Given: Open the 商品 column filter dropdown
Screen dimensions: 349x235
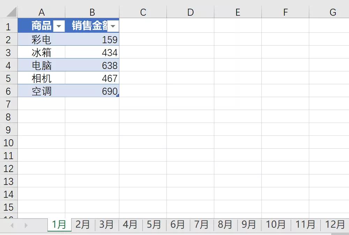Looking at the screenshot, I should click(59, 26).
